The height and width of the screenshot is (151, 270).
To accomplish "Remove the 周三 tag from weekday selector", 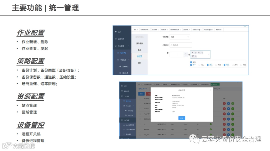I will coord(202,53).
